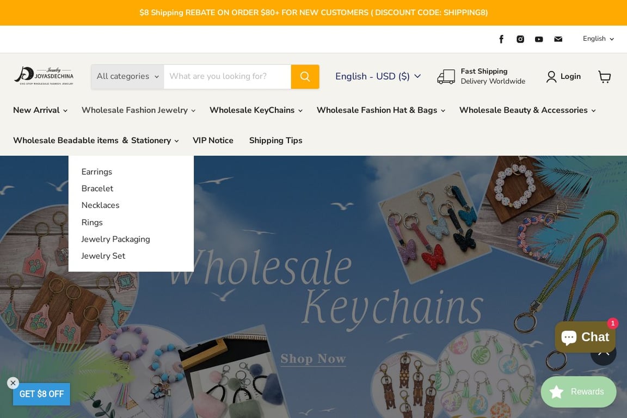
Task: Expand Wholesale Beauty & Accessories menu
Action: (527, 110)
